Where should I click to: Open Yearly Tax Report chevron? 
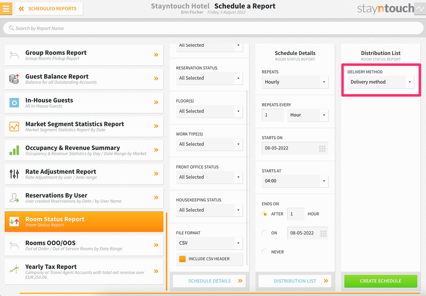coord(156,271)
